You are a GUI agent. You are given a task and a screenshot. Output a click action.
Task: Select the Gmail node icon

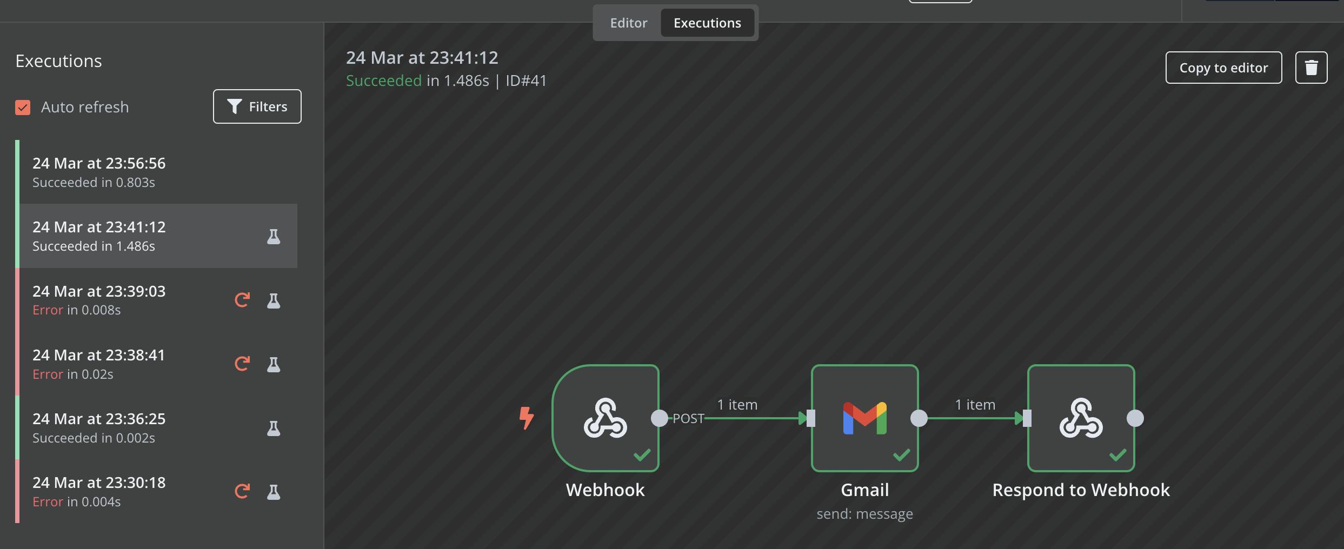[x=864, y=418]
